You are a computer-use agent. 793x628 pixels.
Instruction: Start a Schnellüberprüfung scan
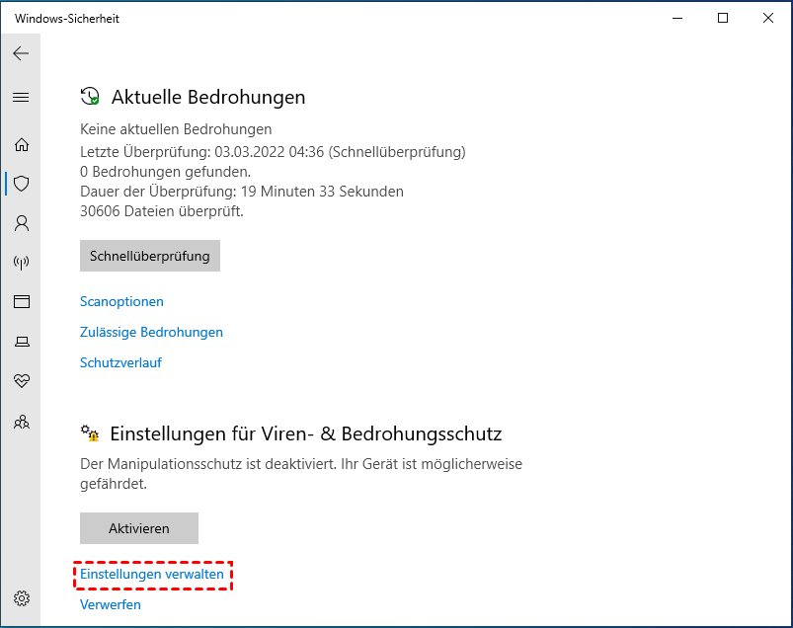(150, 256)
